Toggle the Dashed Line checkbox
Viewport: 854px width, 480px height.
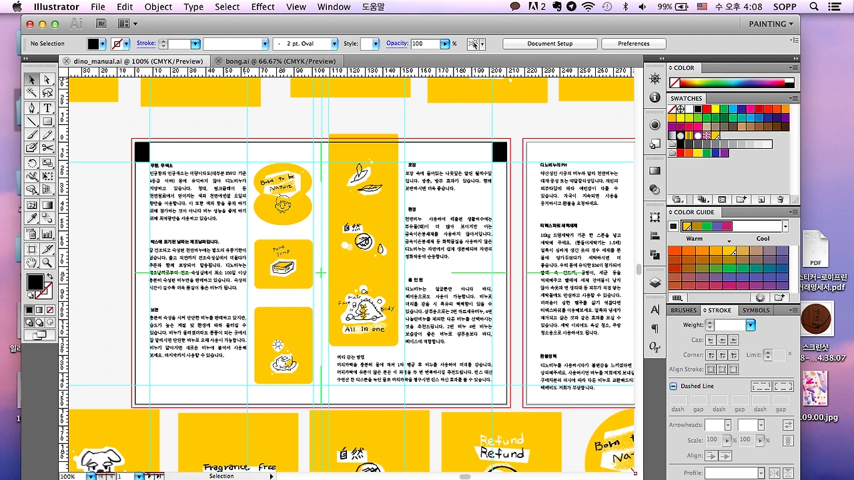click(673, 386)
